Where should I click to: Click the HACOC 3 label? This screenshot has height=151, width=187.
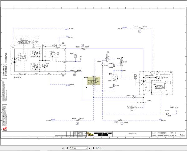pyautogui.click(x=17, y=78)
